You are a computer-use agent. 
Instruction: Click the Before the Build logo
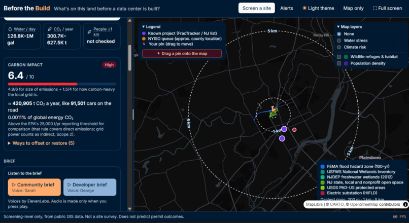[26, 8]
